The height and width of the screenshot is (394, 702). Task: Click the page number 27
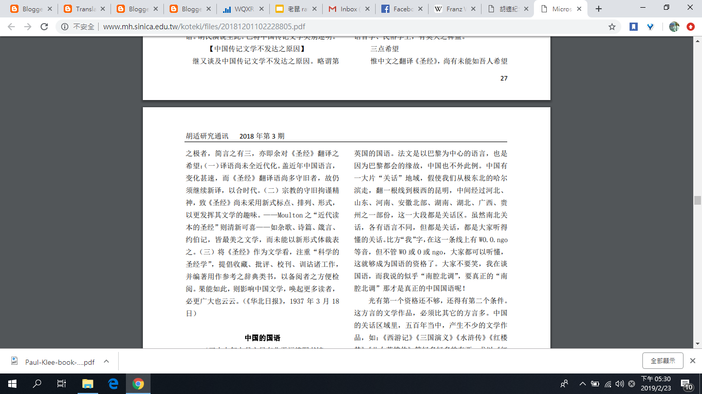tap(504, 78)
